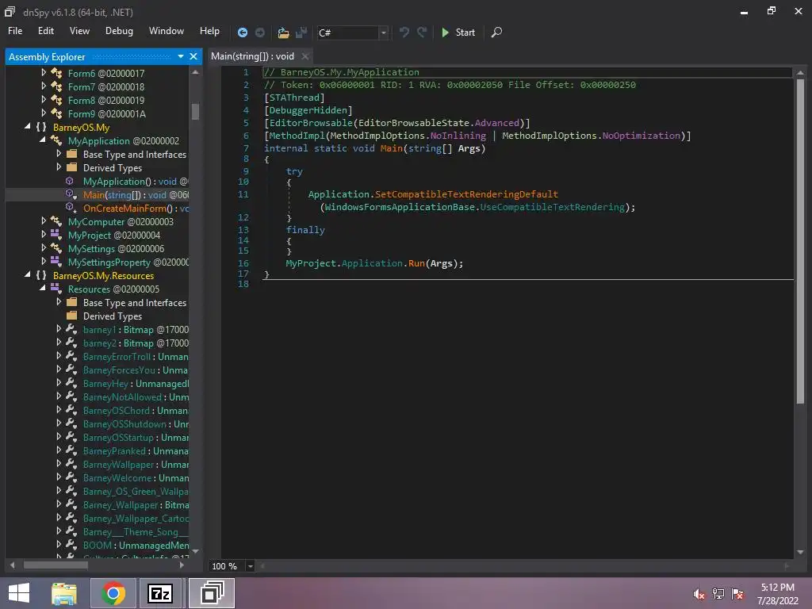Expand the barney1 Bitmap resource

click(59, 329)
